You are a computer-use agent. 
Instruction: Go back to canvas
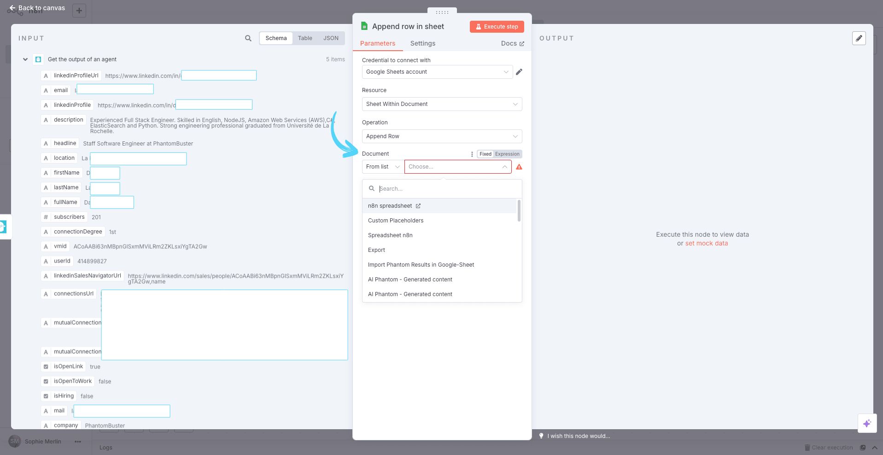[x=37, y=8]
